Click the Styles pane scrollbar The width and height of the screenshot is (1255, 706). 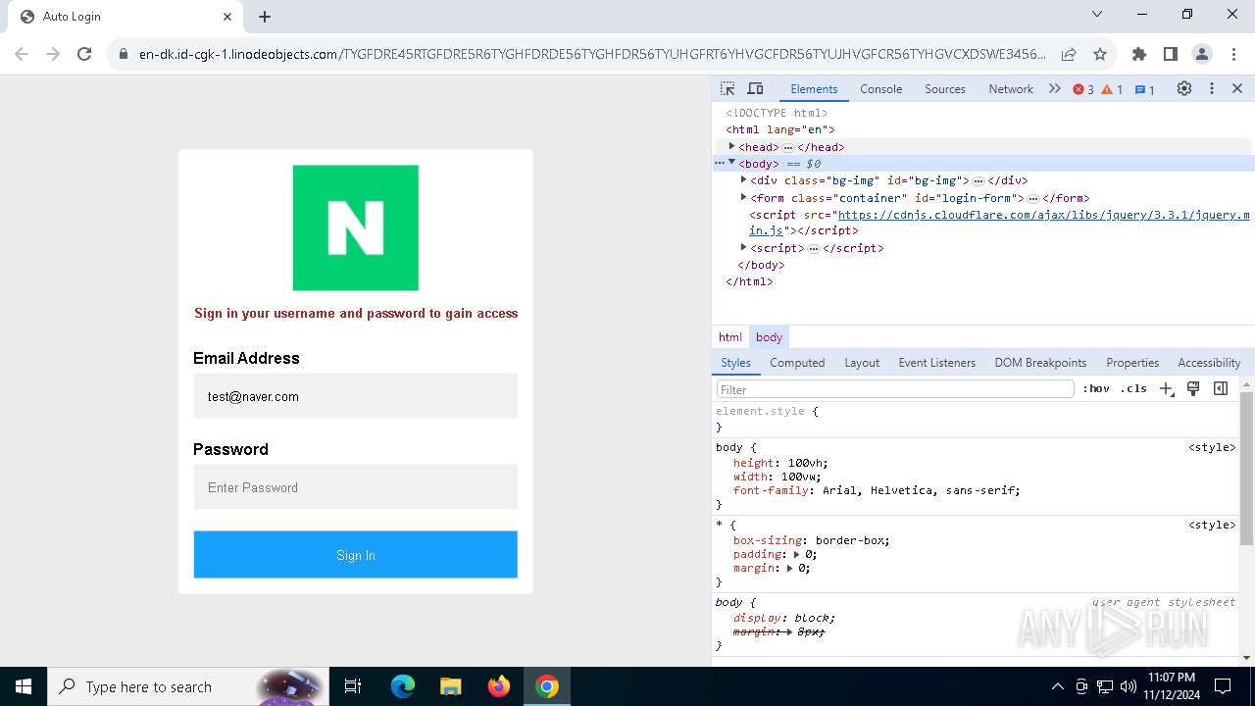point(1247,469)
